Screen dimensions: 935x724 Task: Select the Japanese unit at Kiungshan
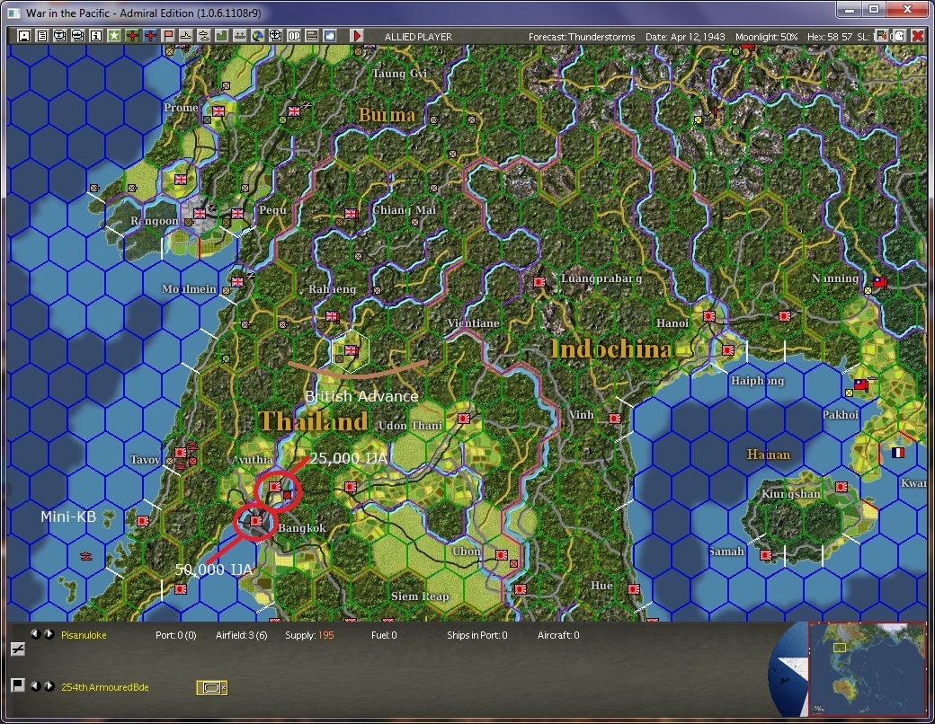click(841, 486)
